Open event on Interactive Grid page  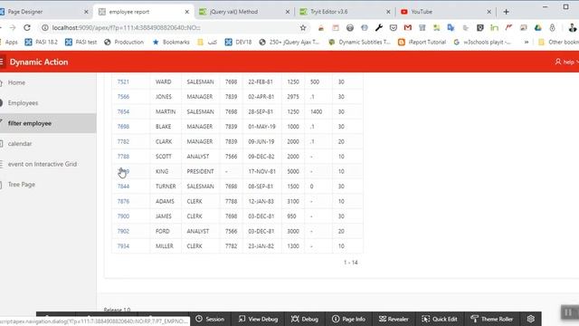pyautogui.click(x=43, y=164)
